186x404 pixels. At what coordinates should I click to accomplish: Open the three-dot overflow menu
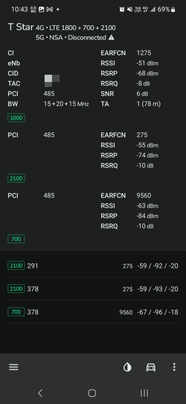coord(174,367)
